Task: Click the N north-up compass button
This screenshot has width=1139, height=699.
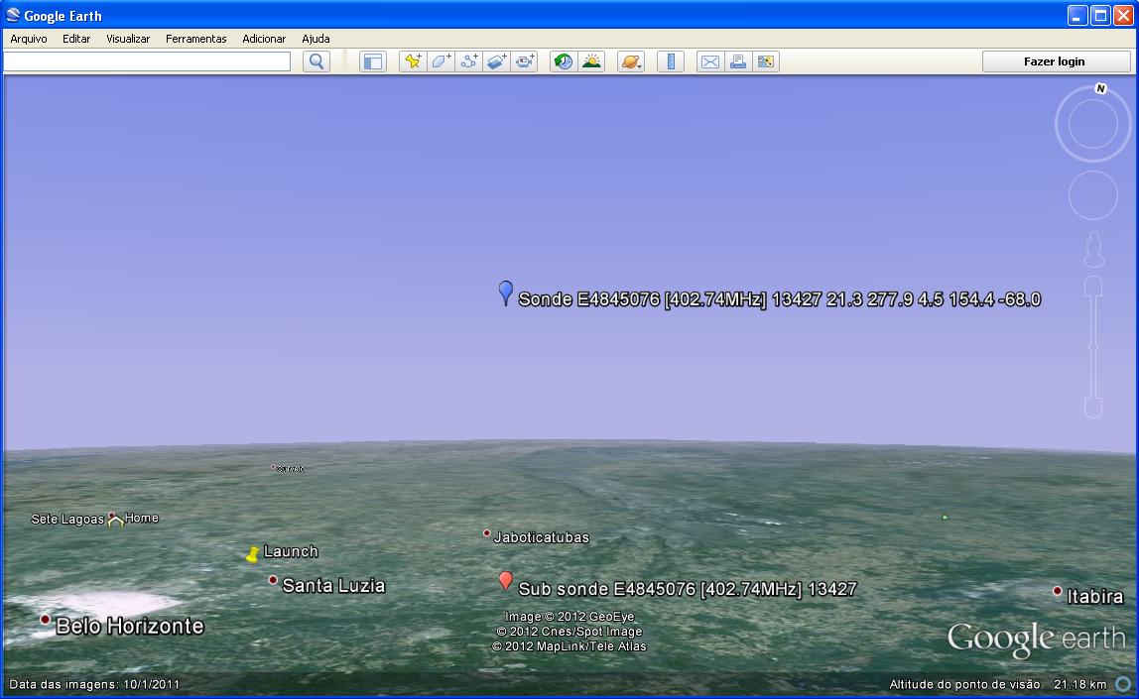Action: 1100,88
